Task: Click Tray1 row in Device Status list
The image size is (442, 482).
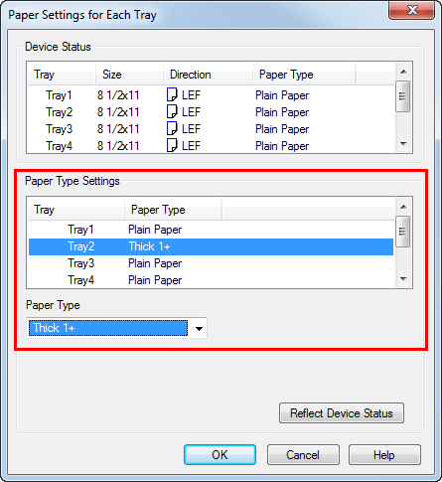Action: coord(211,95)
